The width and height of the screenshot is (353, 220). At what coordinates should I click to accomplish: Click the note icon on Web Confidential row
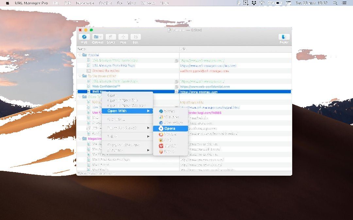tap(176, 87)
